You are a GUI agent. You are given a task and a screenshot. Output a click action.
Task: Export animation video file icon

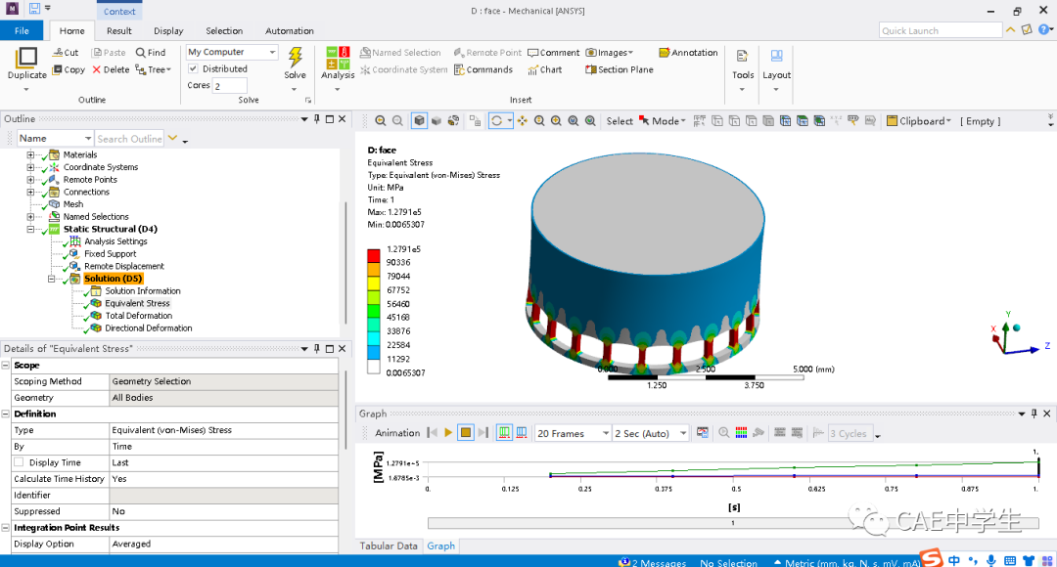[x=703, y=433]
